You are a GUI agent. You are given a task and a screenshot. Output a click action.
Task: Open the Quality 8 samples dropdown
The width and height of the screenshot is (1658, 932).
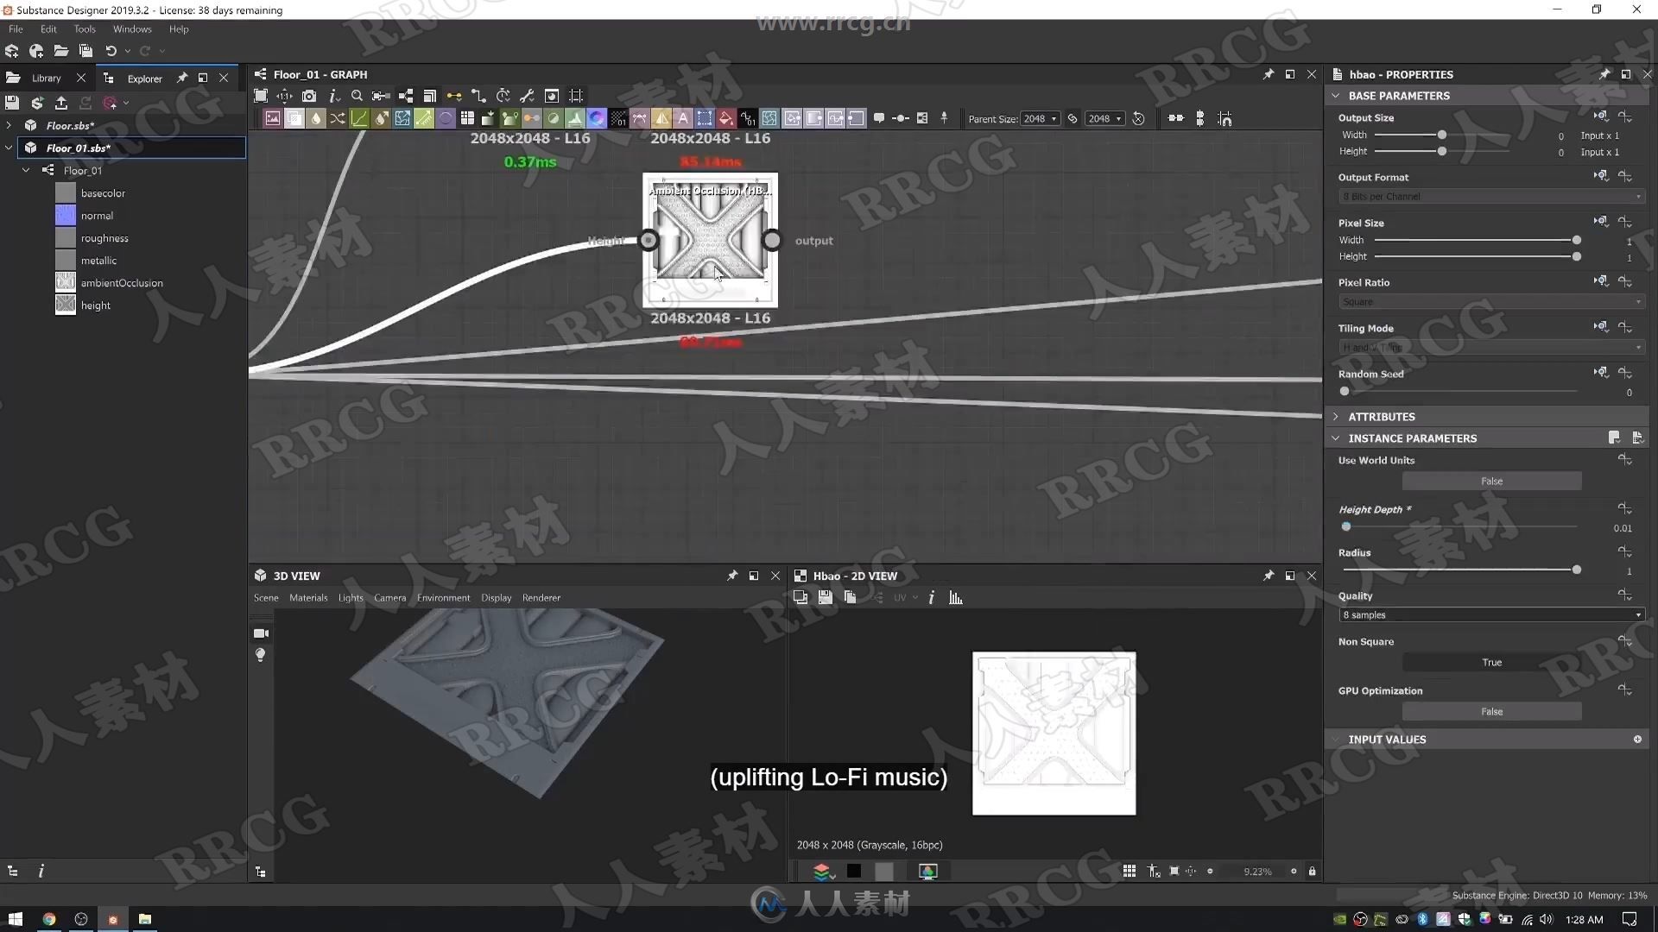point(1491,615)
